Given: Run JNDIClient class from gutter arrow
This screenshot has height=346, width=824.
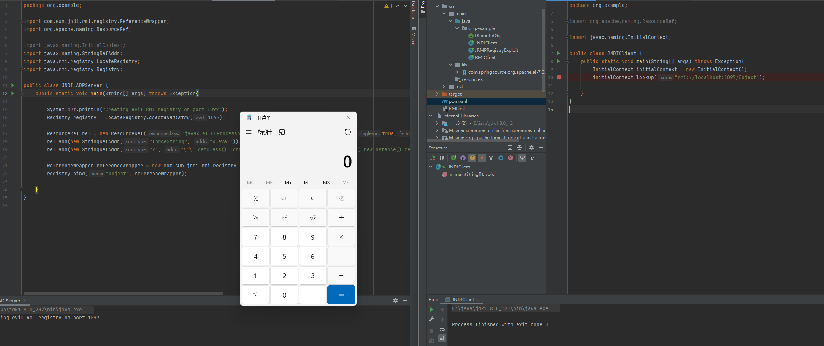Looking at the screenshot, I should click(x=558, y=53).
